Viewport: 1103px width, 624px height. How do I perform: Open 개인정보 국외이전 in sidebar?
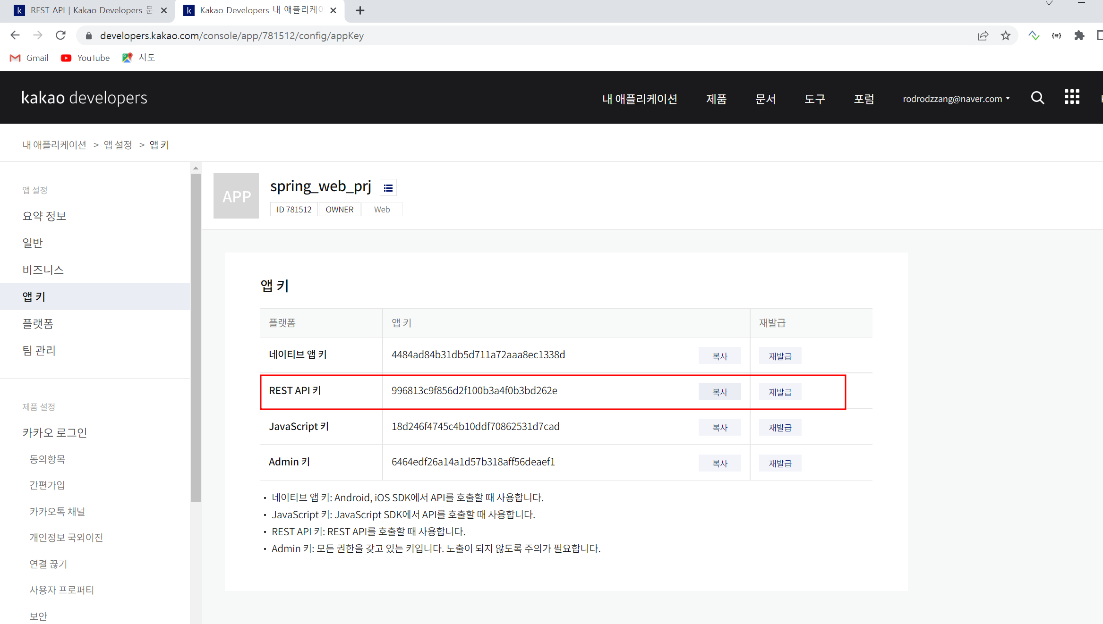(66, 538)
